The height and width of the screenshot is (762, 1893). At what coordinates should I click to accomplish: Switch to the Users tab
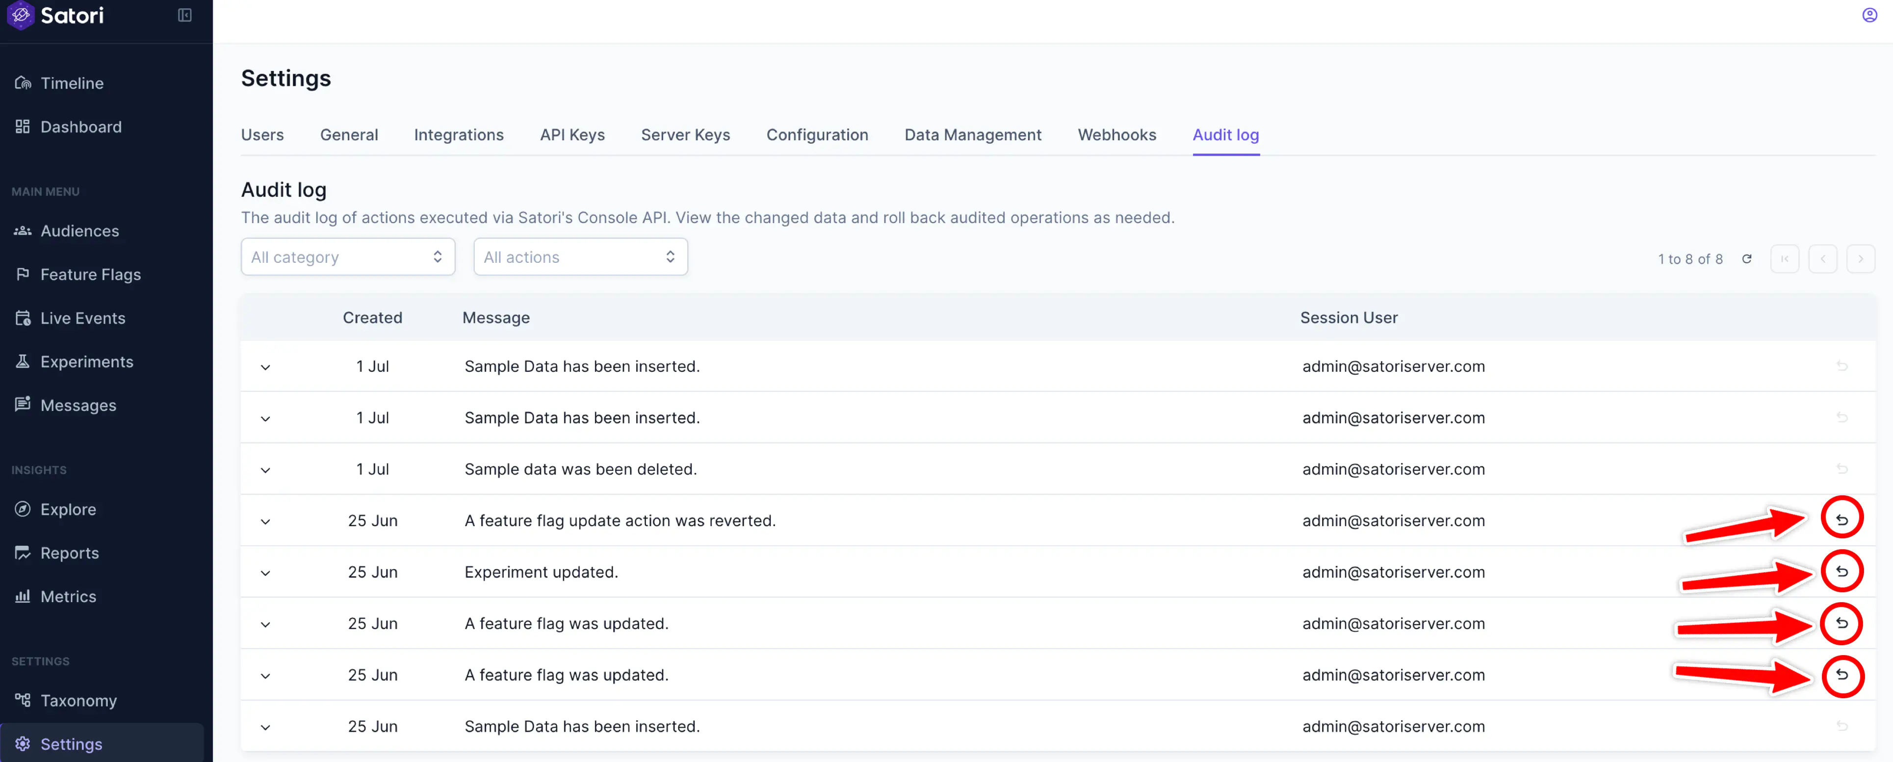click(262, 135)
